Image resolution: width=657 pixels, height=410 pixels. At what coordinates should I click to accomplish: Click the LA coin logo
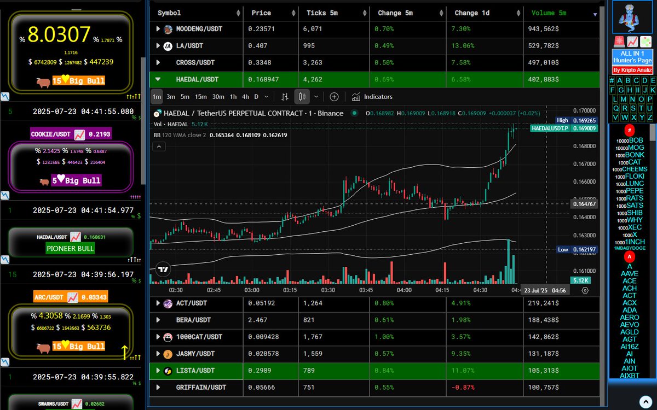pos(168,45)
